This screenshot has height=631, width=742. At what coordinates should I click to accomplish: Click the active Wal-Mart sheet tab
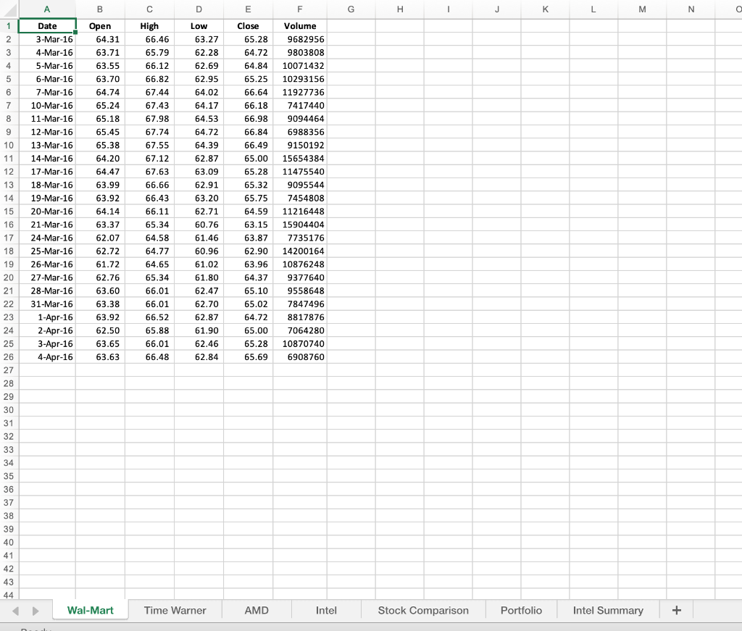click(x=90, y=610)
